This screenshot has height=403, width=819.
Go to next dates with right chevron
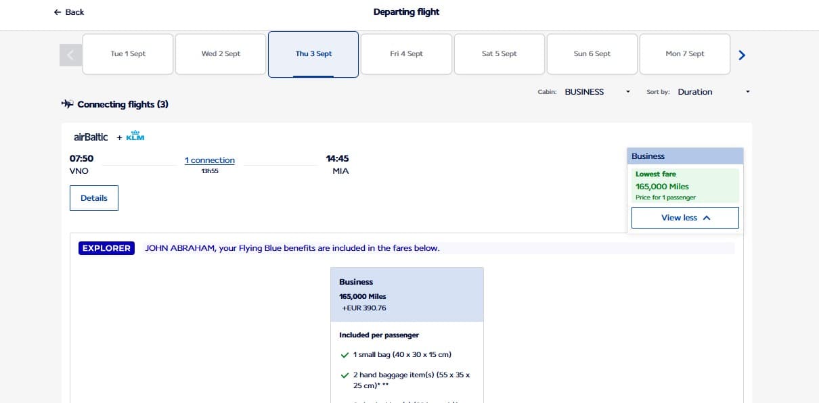click(x=742, y=55)
